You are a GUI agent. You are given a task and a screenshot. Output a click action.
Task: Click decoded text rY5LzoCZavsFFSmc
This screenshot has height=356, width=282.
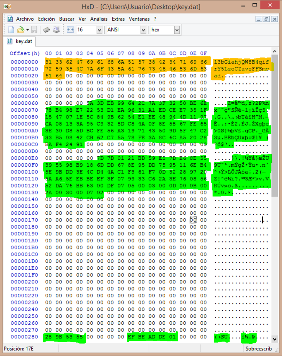click(x=241, y=69)
